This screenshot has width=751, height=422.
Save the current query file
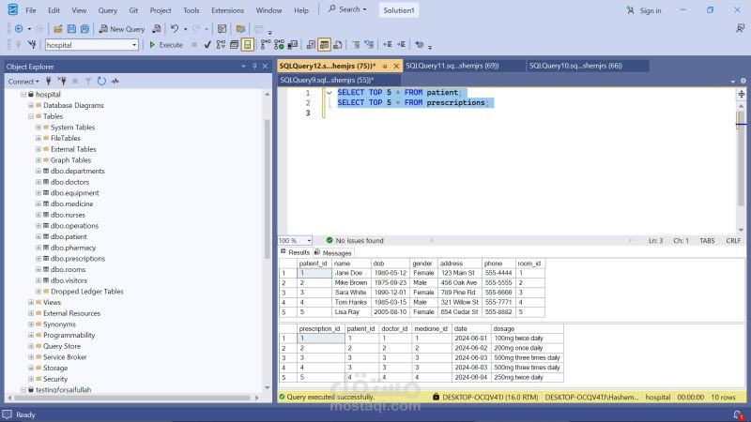(x=71, y=29)
